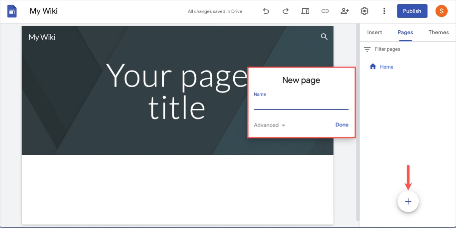Expand the Advanced options in New page dialog

click(x=269, y=125)
